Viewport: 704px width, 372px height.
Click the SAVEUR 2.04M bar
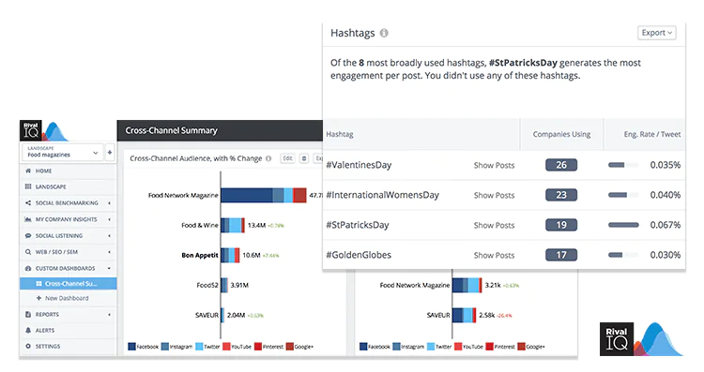pos(222,315)
